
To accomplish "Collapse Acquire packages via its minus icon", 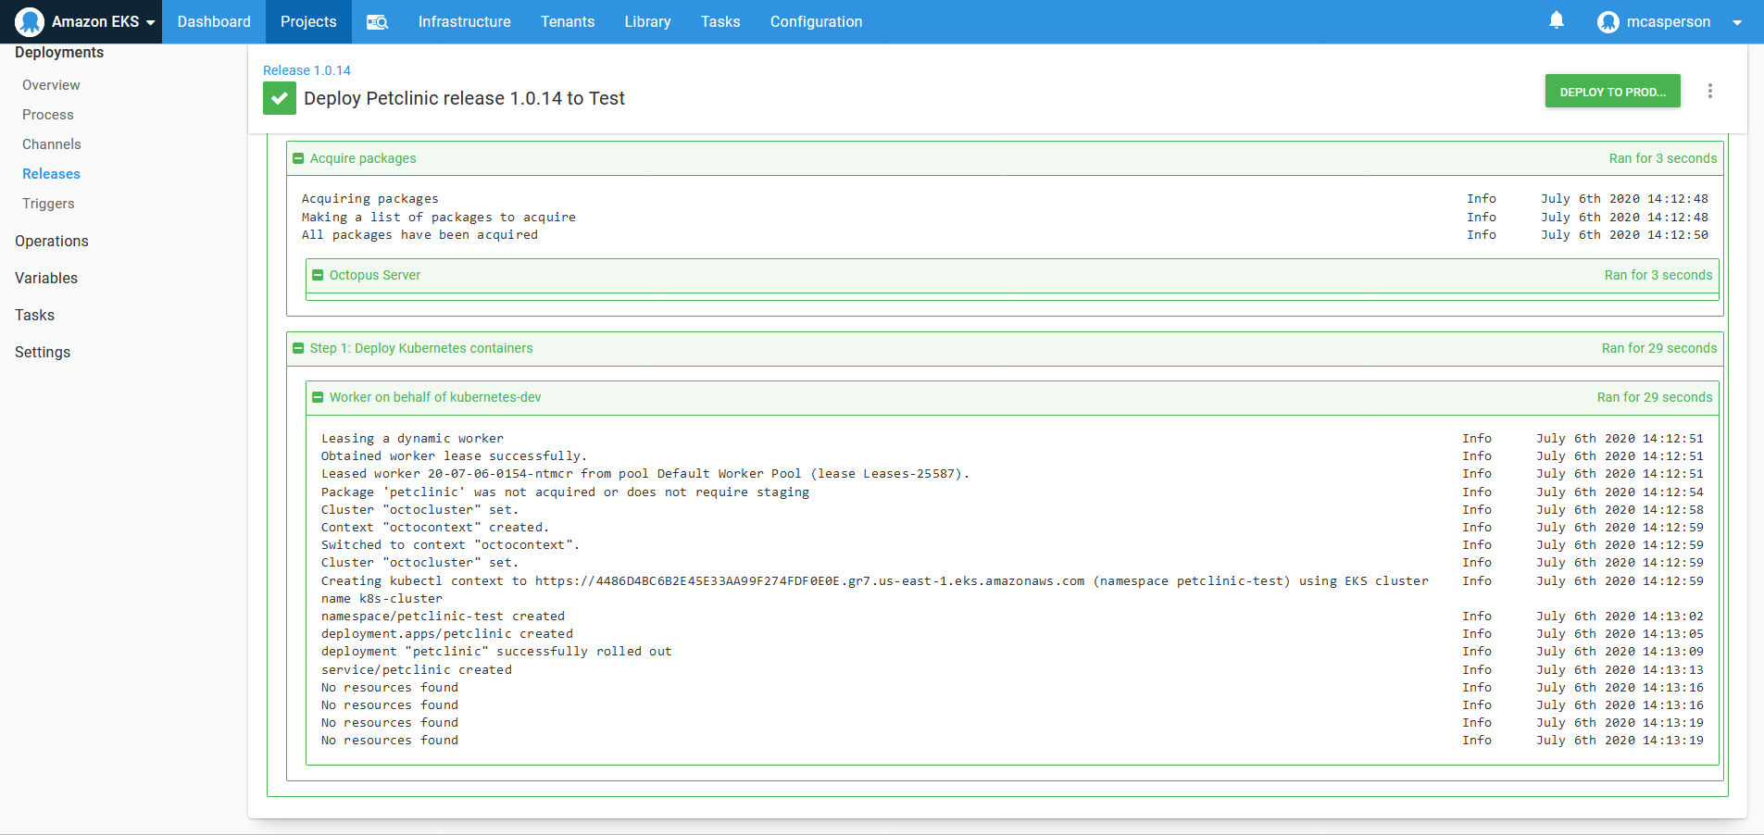I will (x=298, y=158).
